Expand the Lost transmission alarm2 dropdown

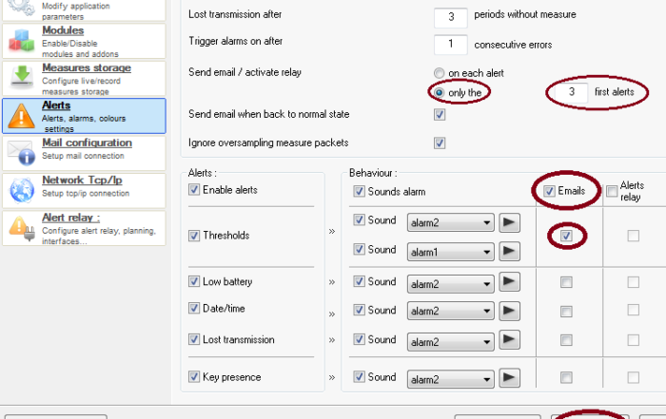point(450,342)
